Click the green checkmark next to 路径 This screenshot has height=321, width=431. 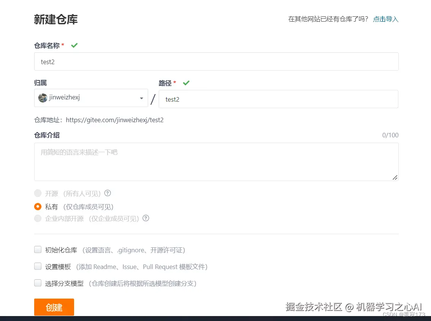[186, 83]
